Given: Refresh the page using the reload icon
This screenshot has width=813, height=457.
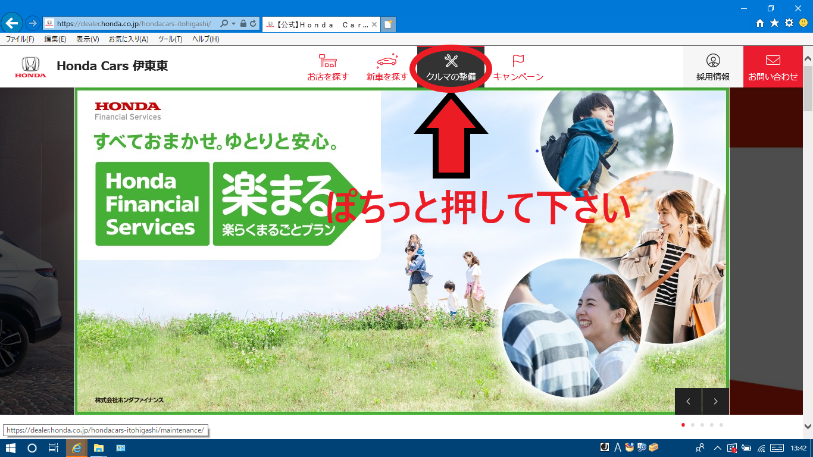Looking at the screenshot, I should tap(253, 24).
